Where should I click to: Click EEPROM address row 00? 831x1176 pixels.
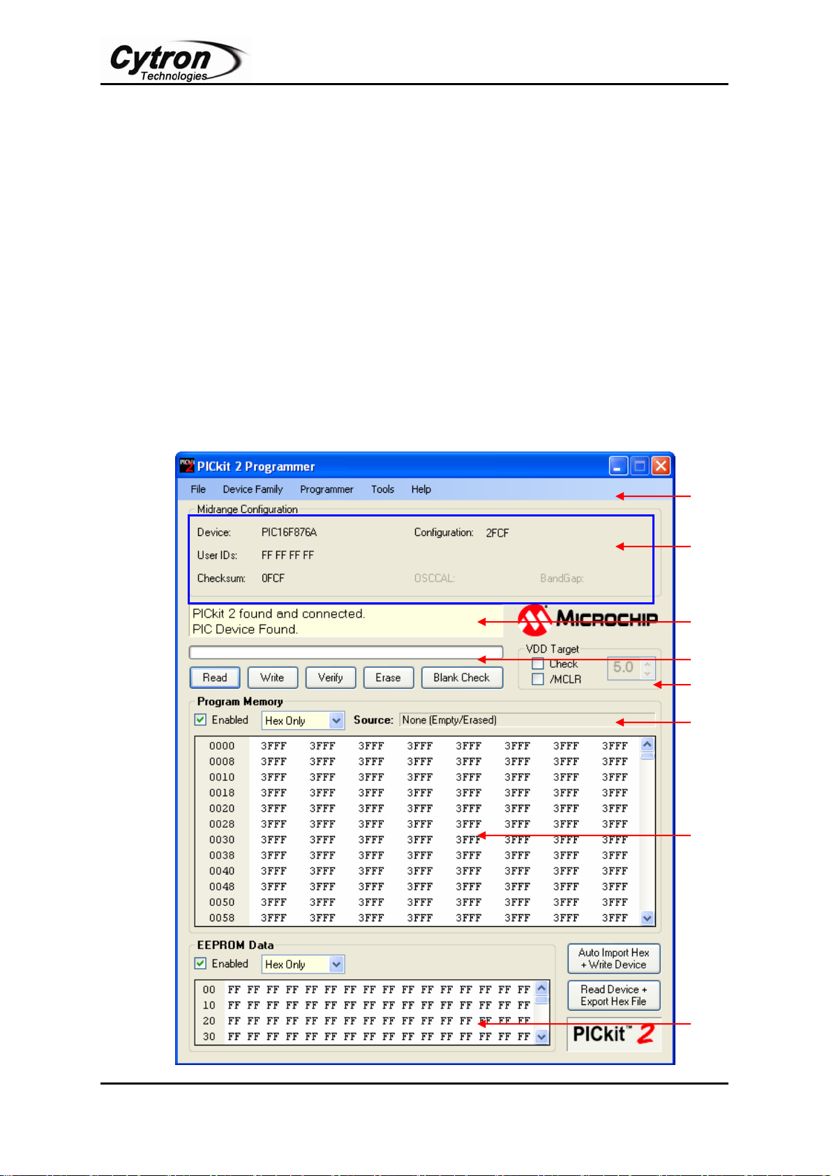point(209,990)
